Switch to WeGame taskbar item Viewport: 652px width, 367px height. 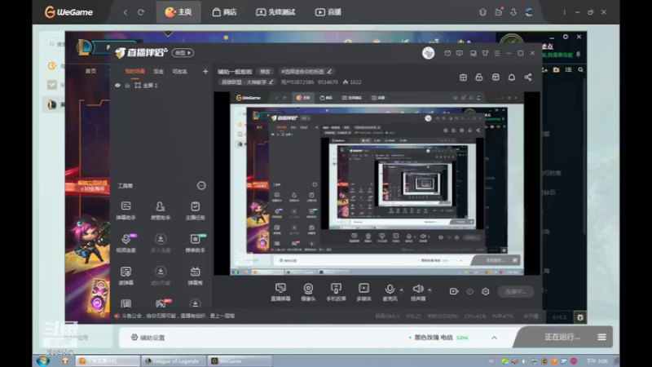[x=239, y=360]
